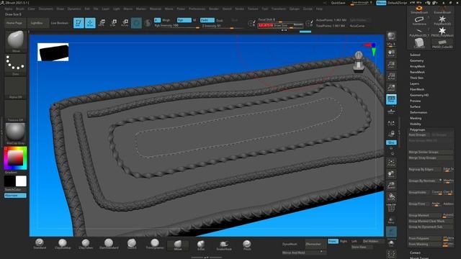This screenshot has width=461, height=259.
Task: Expand the NanoMesh palette section
Action: tap(418, 72)
